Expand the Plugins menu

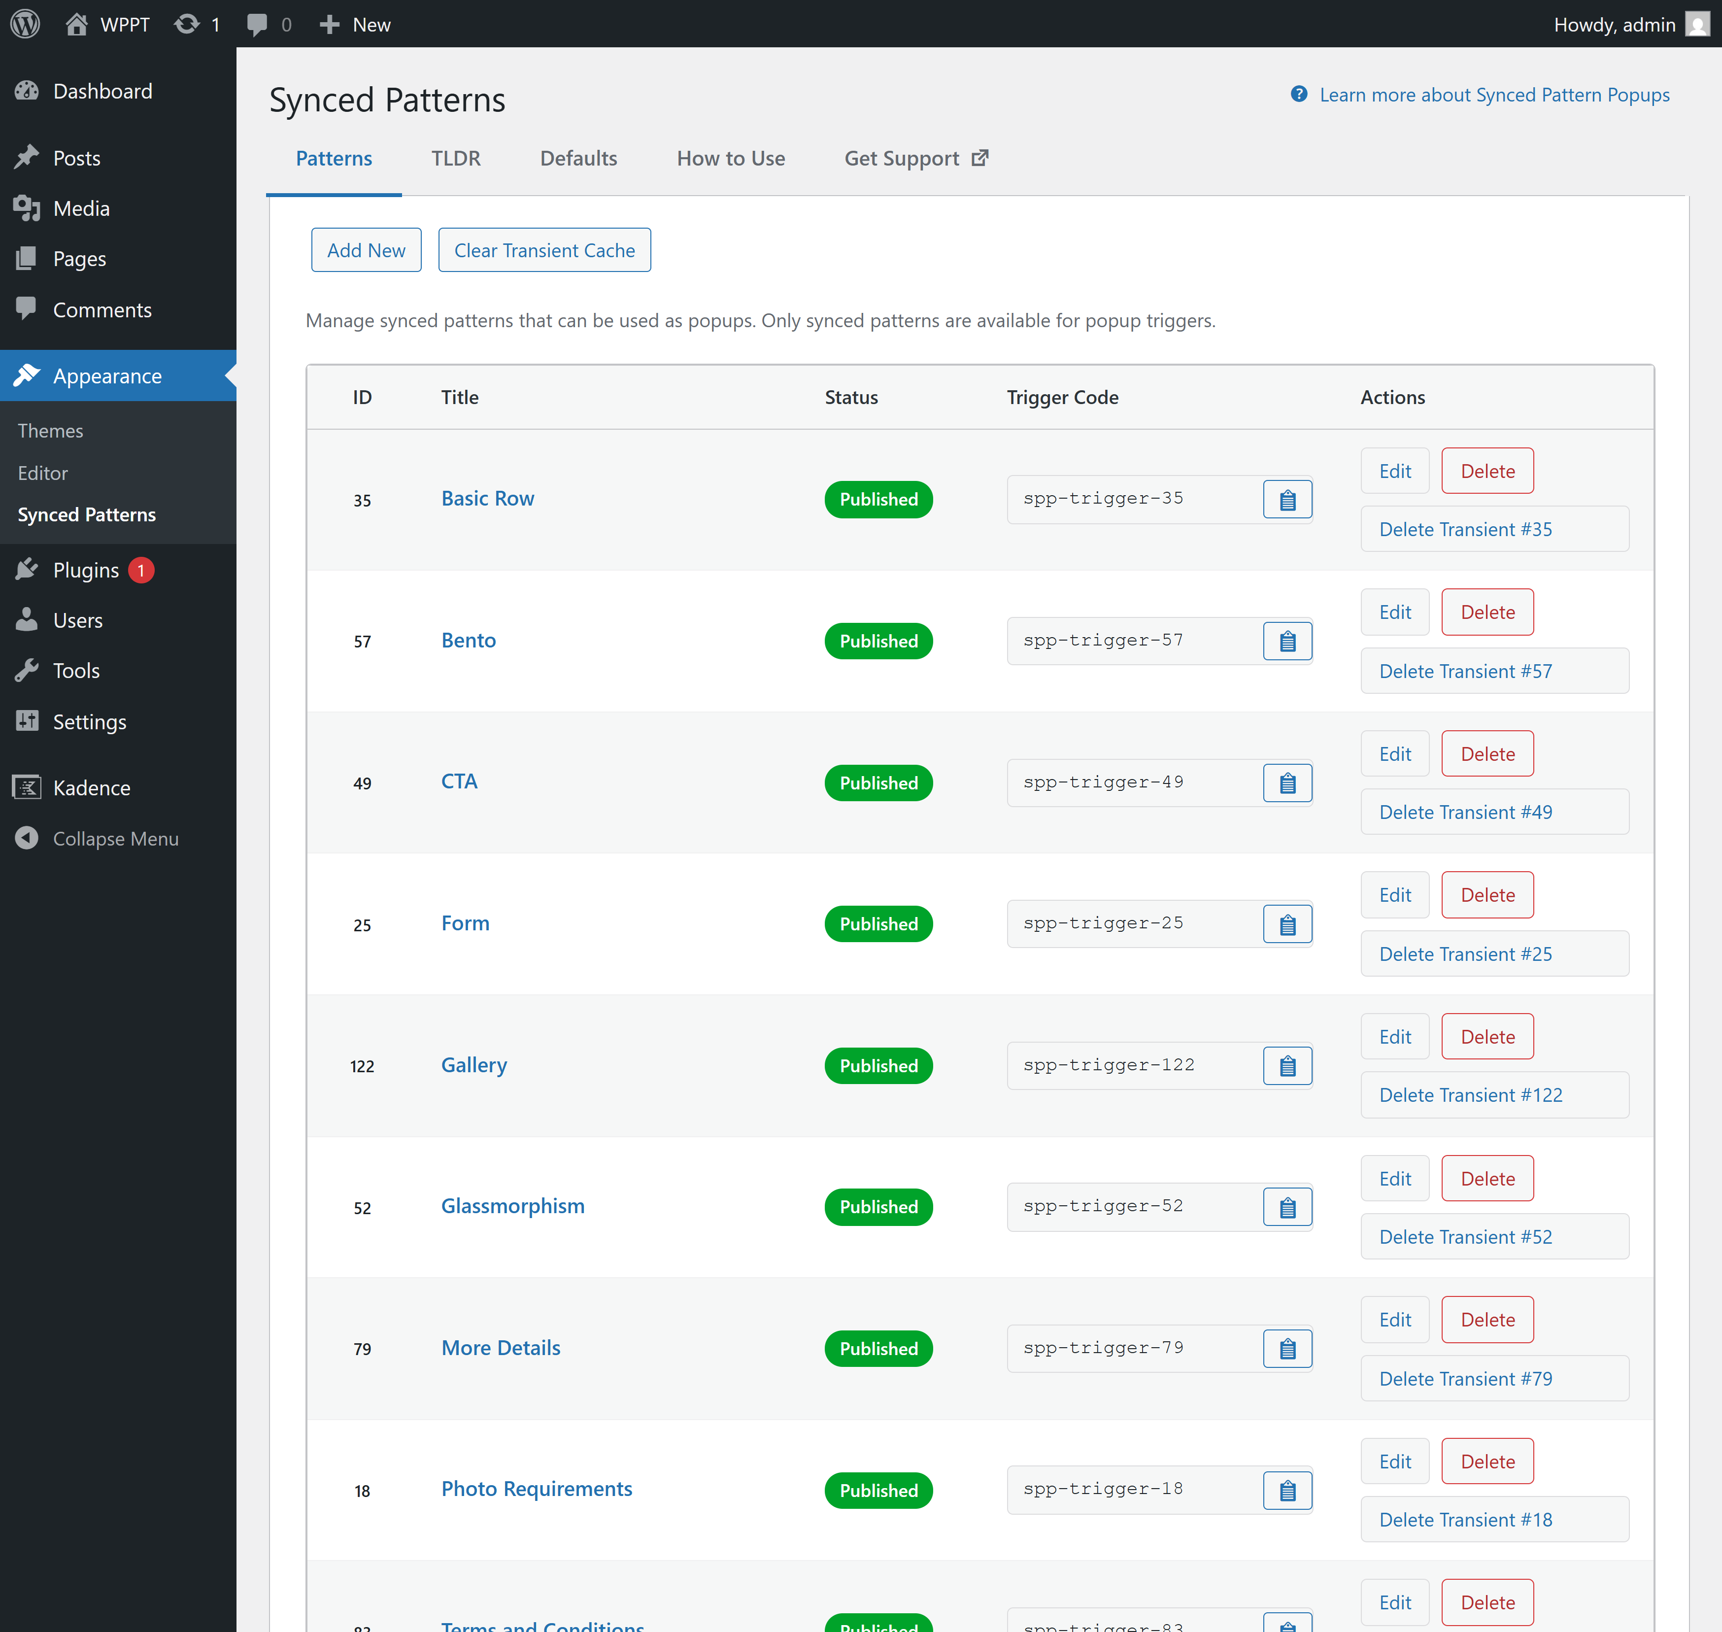85,570
